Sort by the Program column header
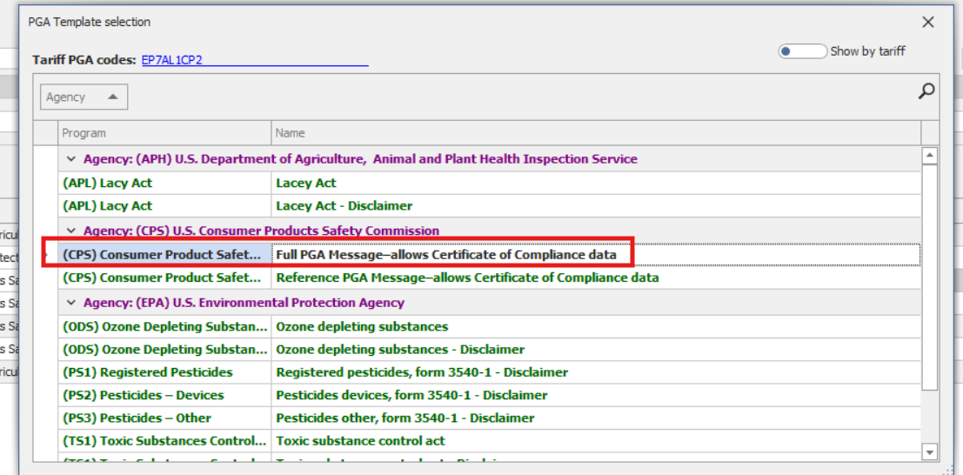Viewport: 963px width, 475px height. 164,133
